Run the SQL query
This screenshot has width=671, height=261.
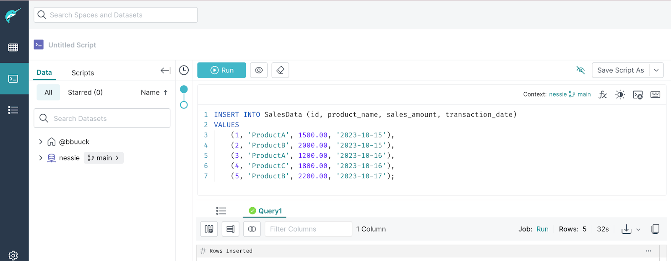point(221,70)
